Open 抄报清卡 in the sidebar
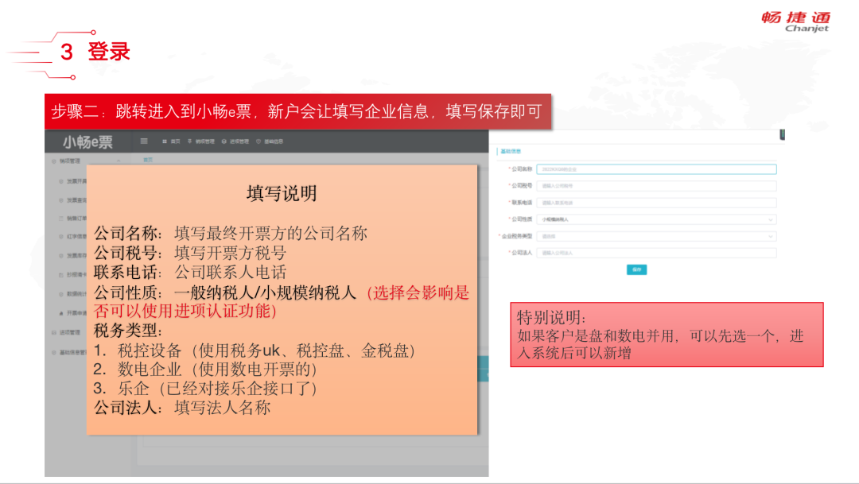Image resolution: width=859 pixels, height=484 pixels. coord(73,275)
